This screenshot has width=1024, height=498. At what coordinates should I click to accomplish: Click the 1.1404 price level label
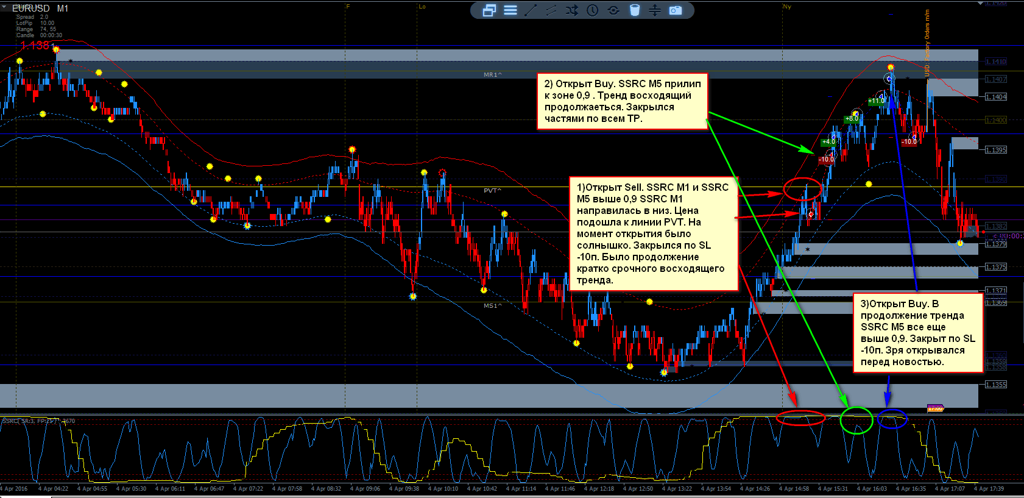996,97
